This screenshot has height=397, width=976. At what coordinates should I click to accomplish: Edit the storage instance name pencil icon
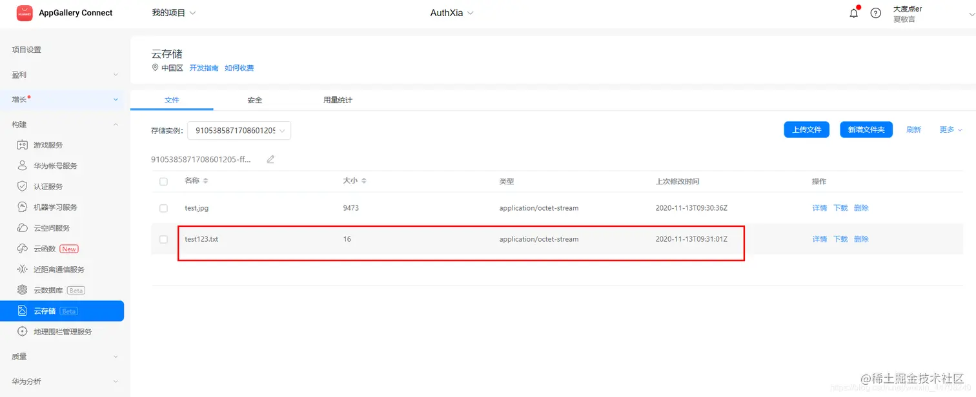[x=270, y=159]
